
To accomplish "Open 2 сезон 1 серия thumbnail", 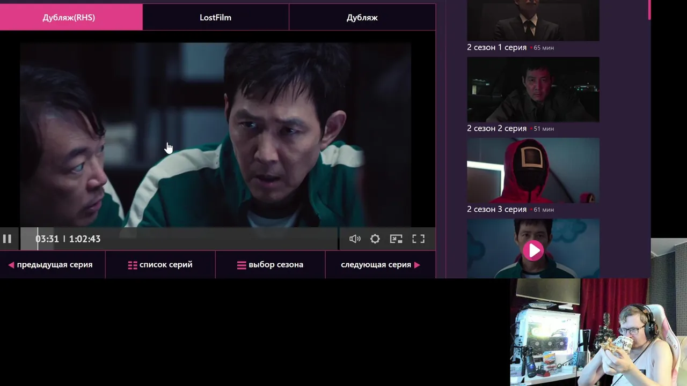I will [533, 20].
